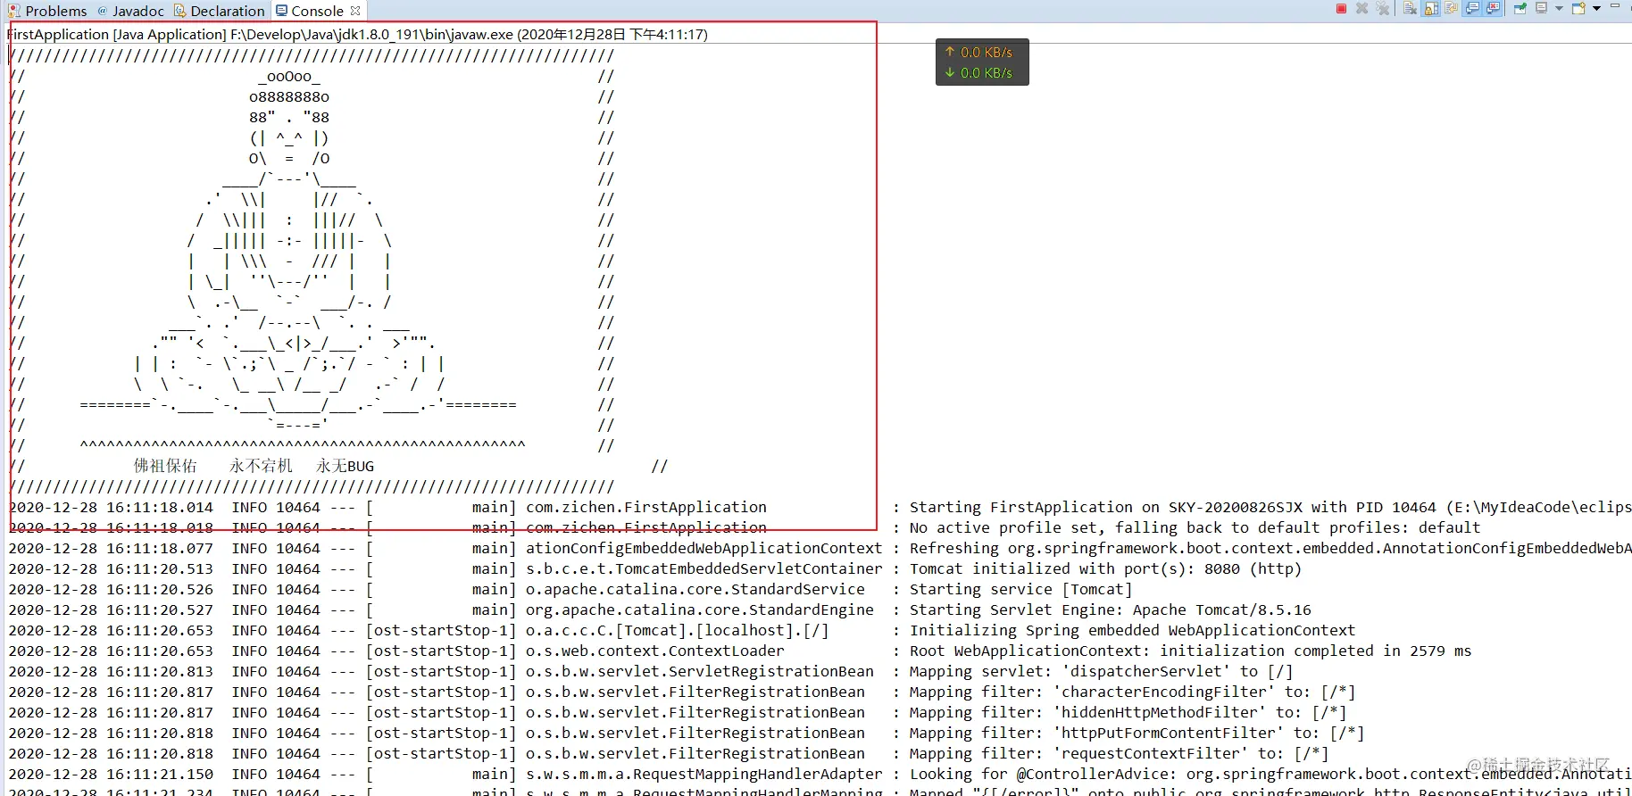
Task: Toggle Show Console When Standard Error Changes
Action: (x=1494, y=8)
